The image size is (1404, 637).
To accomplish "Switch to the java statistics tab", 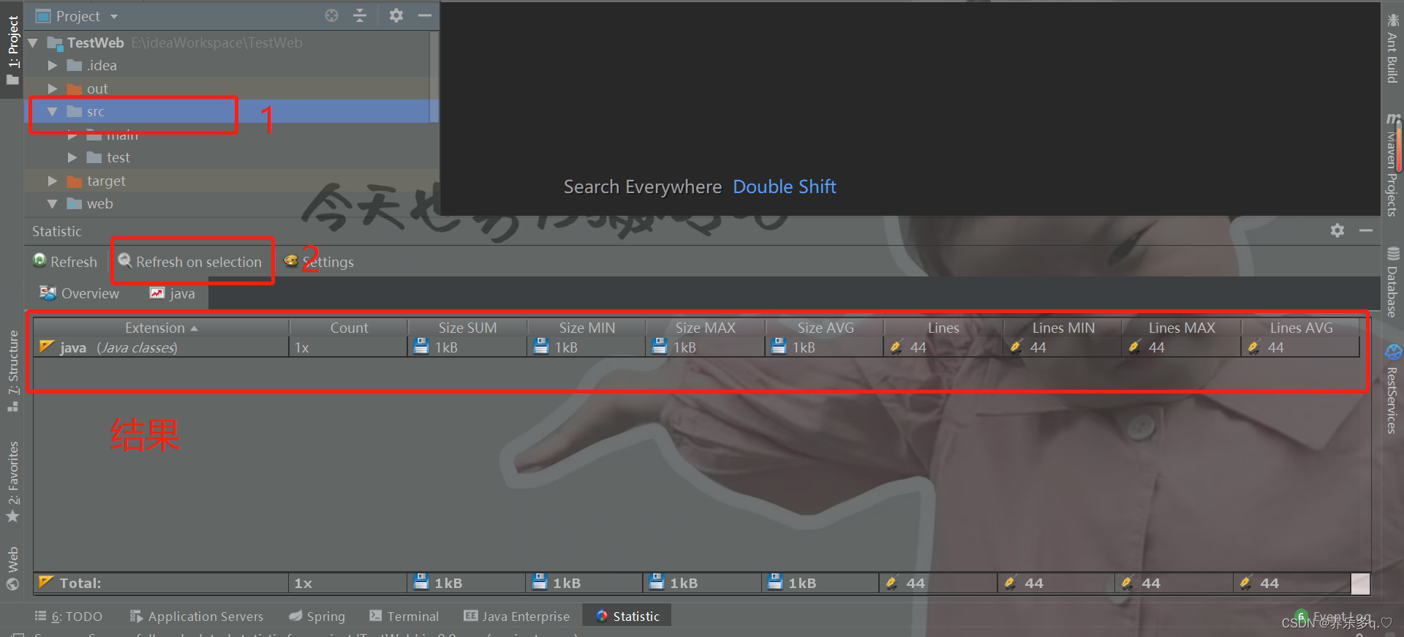I will [173, 293].
